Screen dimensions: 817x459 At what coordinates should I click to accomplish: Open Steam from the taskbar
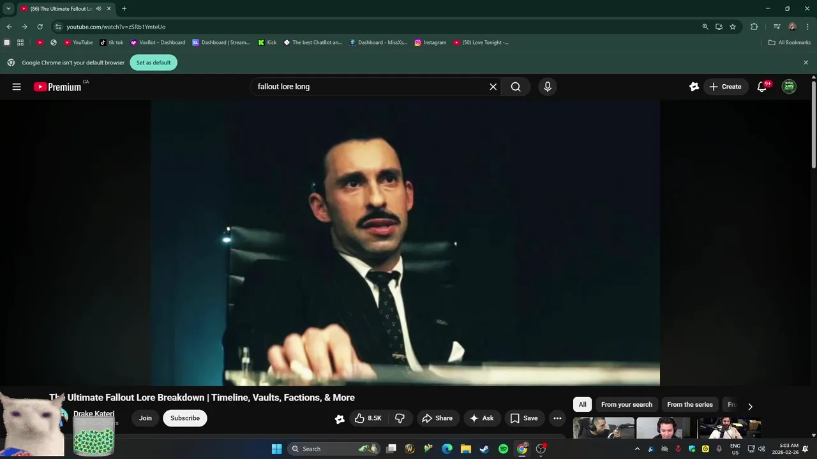[x=484, y=449]
